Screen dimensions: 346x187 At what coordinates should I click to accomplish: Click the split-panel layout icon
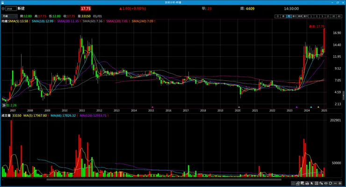(317, 183)
